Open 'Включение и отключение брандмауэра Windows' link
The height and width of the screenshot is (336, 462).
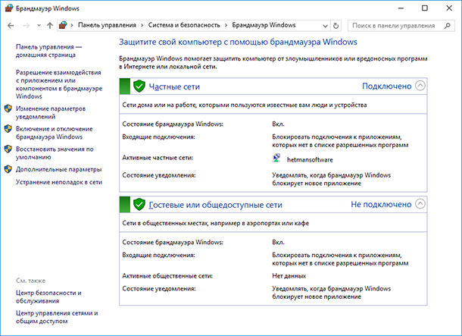(55, 133)
